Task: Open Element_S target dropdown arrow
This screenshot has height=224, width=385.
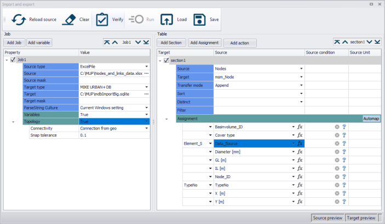Action: coord(210,143)
